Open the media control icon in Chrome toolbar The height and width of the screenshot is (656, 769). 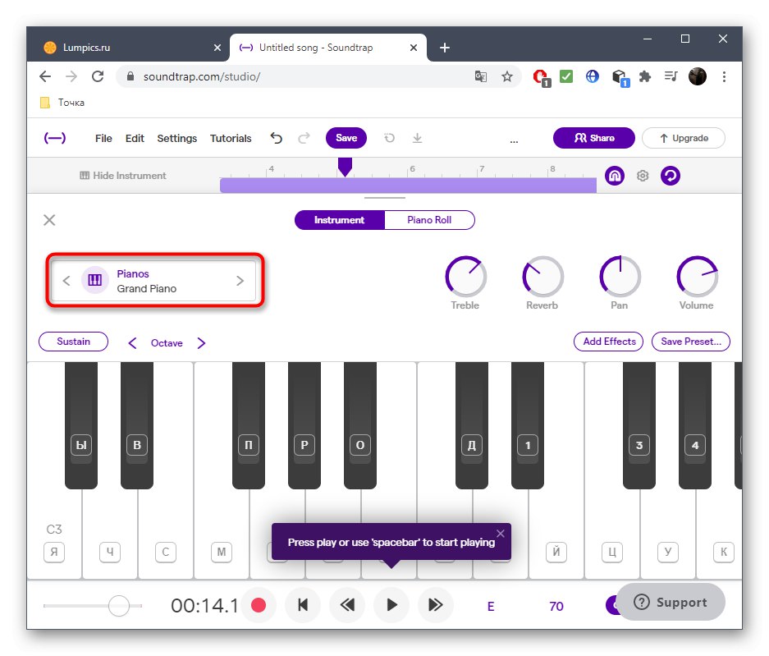click(x=671, y=76)
